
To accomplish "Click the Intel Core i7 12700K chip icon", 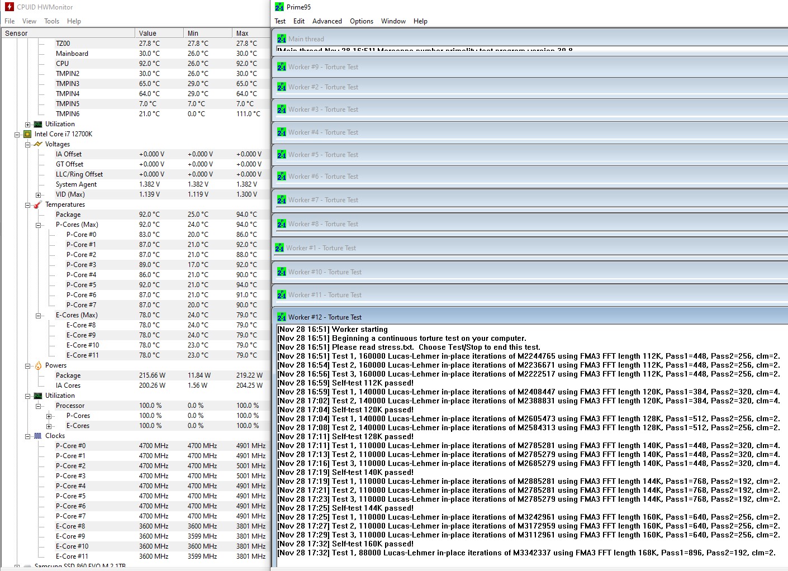I will (27, 134).
